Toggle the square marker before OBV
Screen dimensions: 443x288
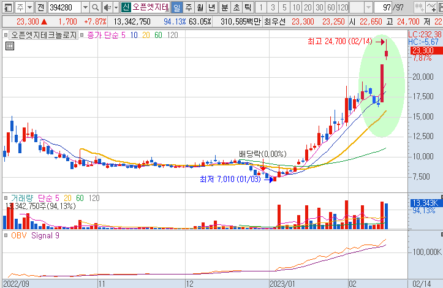pyautogui.click(x=6, y=235)
